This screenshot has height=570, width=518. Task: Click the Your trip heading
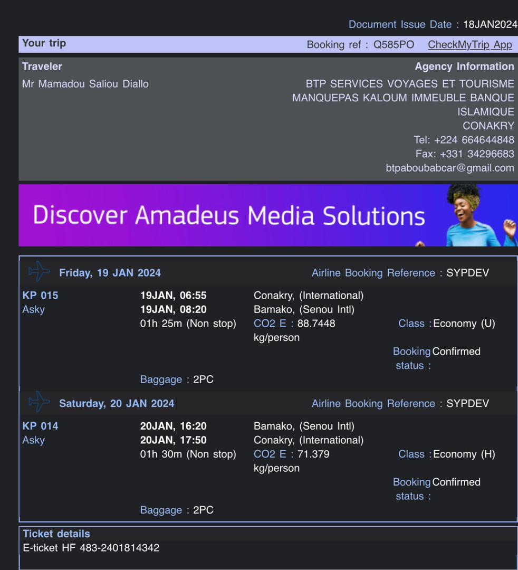pos(44,43)
